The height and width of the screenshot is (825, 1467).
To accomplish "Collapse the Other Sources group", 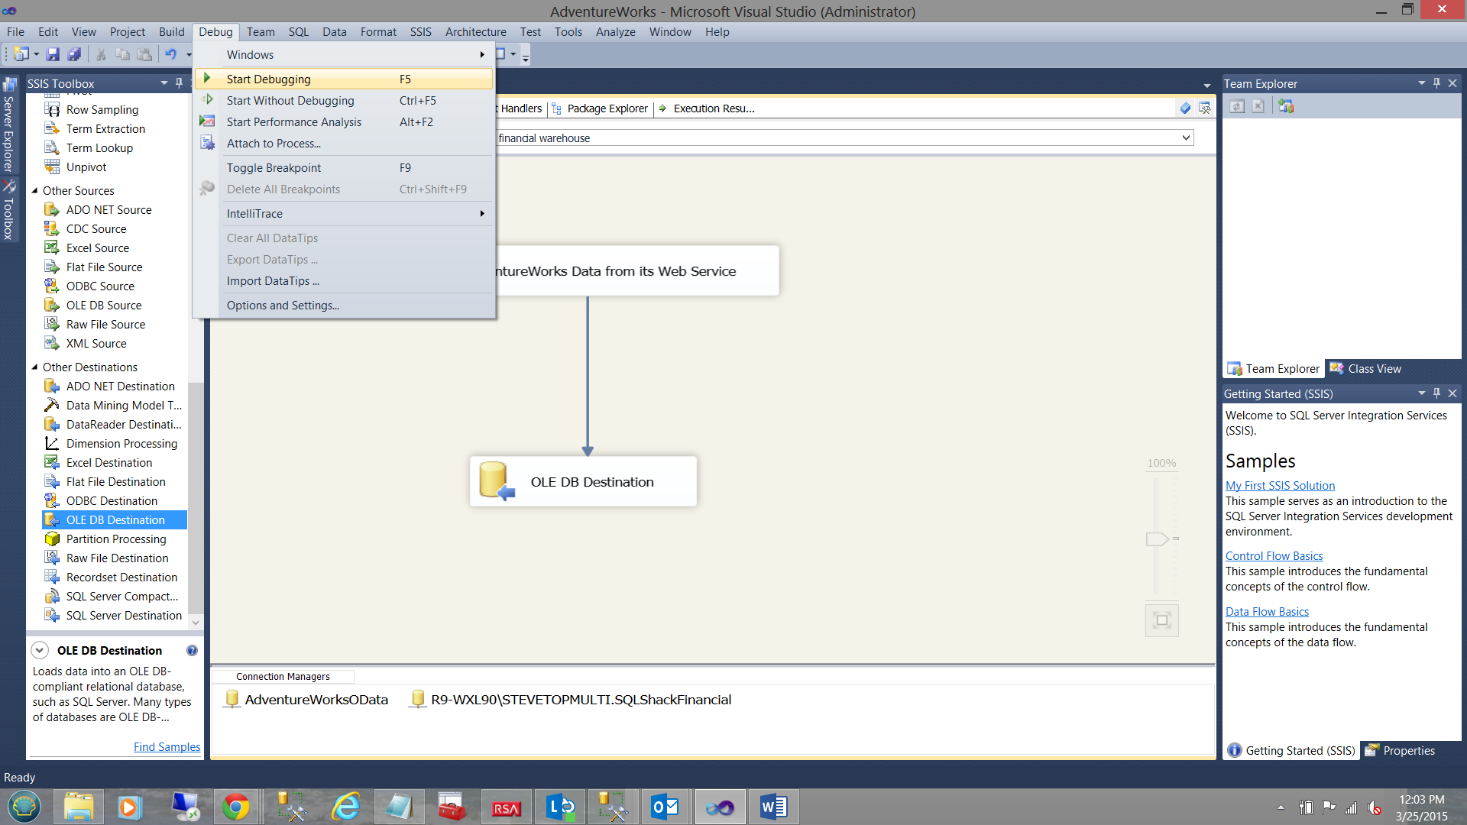I will [34, 191].
